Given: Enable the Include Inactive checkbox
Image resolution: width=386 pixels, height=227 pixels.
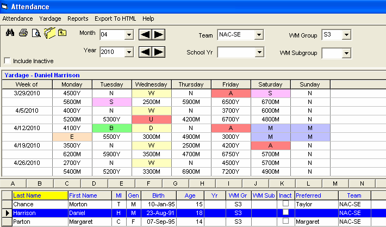Looking at the screenshot, I should pyautogui.click(x=8, y=61).
